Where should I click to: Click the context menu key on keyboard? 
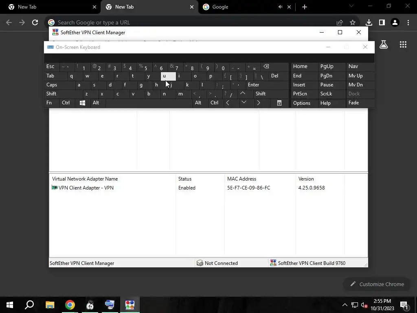279,103
